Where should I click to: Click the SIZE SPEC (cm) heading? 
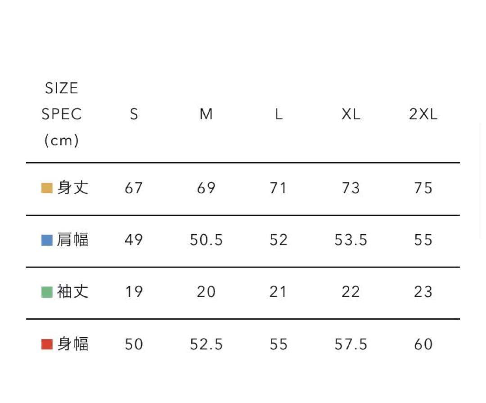pyautogui.click(x=62, y=114)
